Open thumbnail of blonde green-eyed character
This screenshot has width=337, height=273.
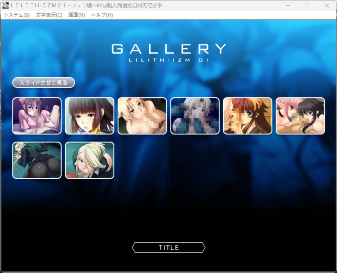click(x=142, y=116)
